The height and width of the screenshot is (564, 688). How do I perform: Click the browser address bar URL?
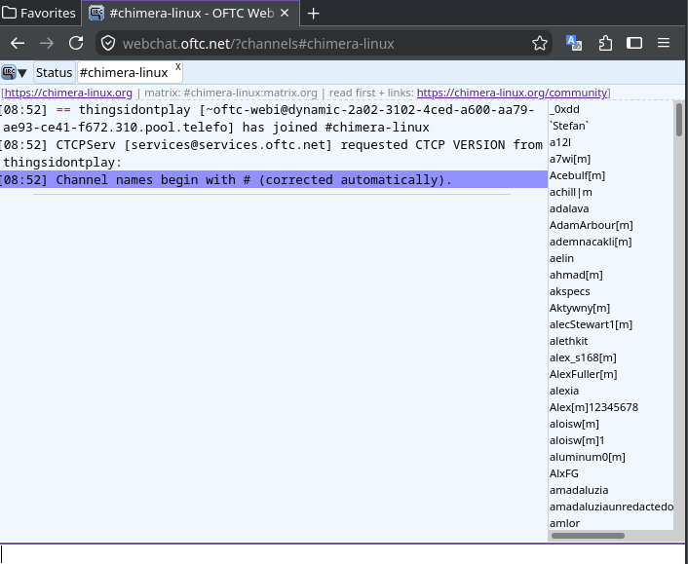[x=258, y=44]
